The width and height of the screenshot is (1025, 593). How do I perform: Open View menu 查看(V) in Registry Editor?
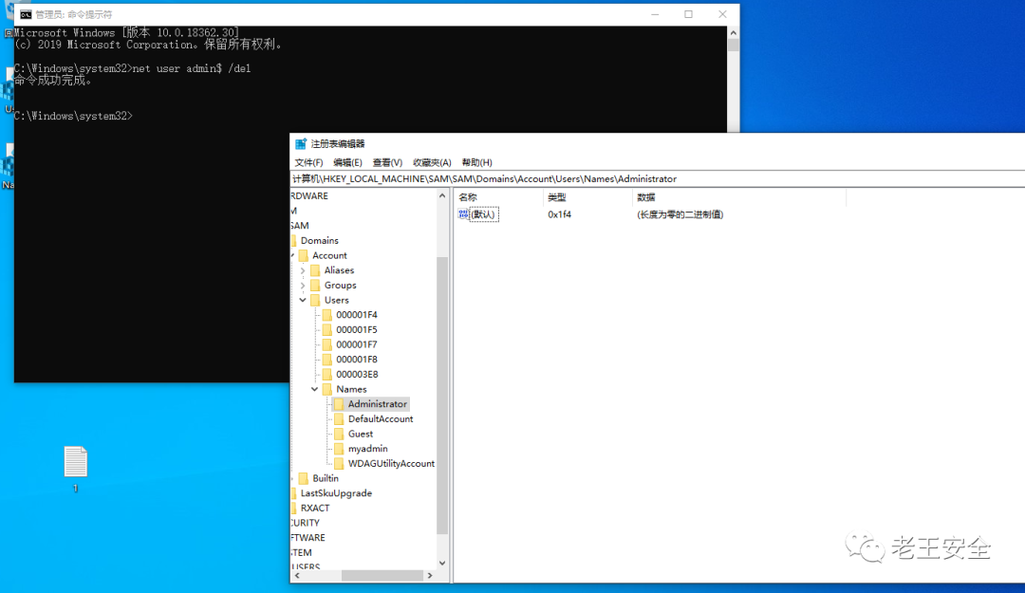[387, 162]
